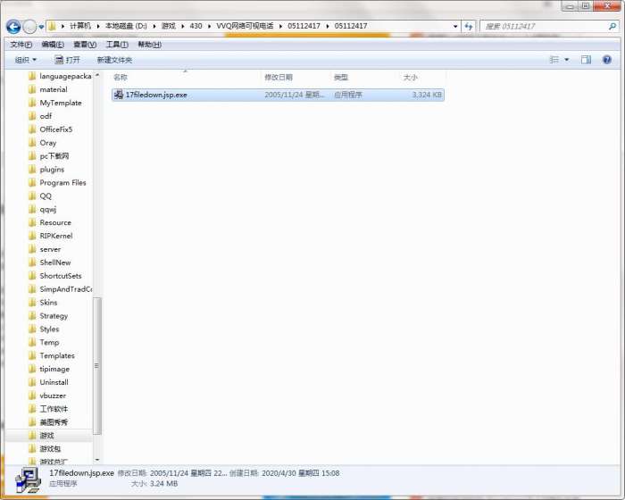The width and height of the screenshot is (625, 500).
Task: Click the Styles folder icon
Action: point(32,329)
